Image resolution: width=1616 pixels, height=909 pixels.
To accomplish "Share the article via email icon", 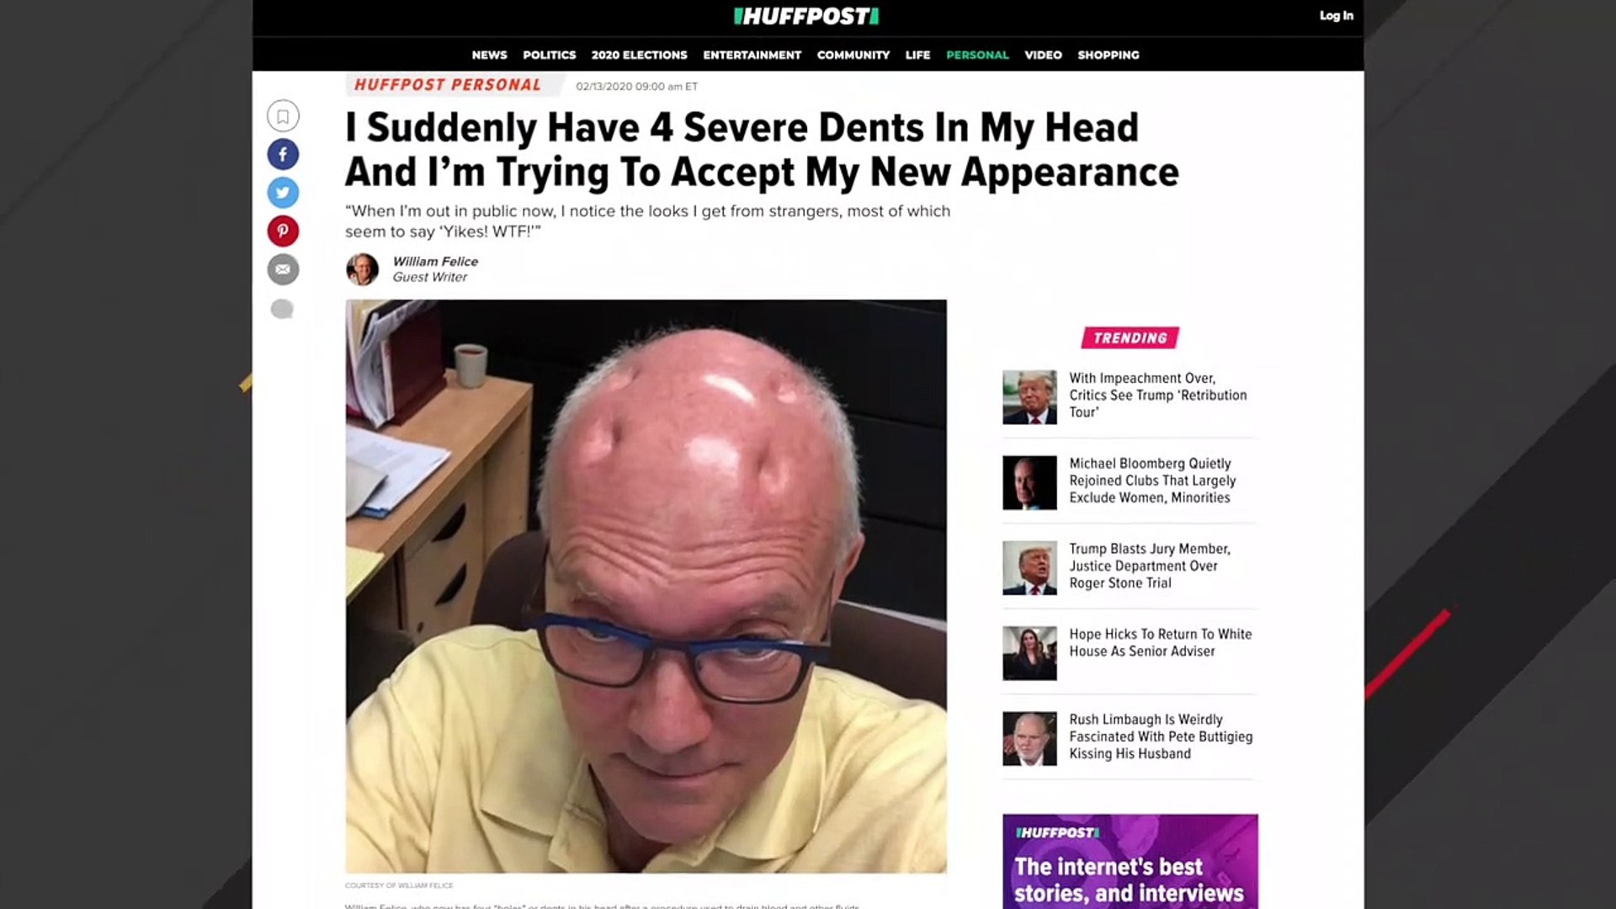I will tap(283, 269).
